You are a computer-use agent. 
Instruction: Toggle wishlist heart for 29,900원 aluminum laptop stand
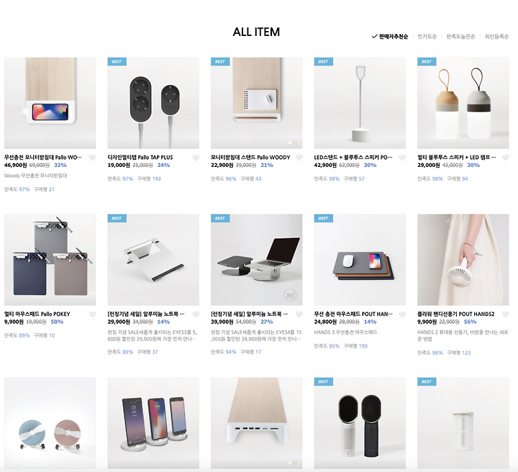196,314
